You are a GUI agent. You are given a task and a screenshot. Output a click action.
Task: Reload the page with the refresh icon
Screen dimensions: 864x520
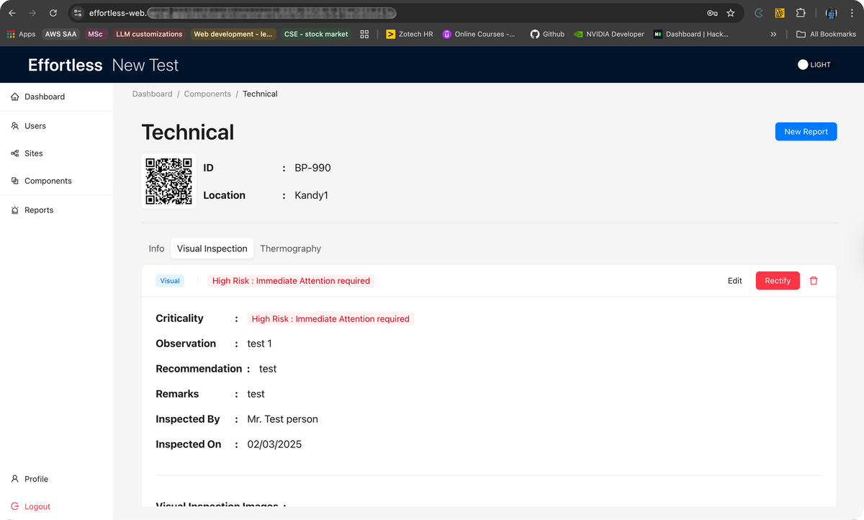53,13
